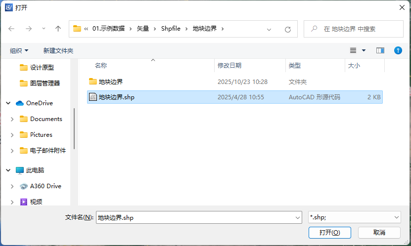This screenshot has height=246, width=411.
Task: Click the dialog title bar app icon
Action: [x=8, y=7]
